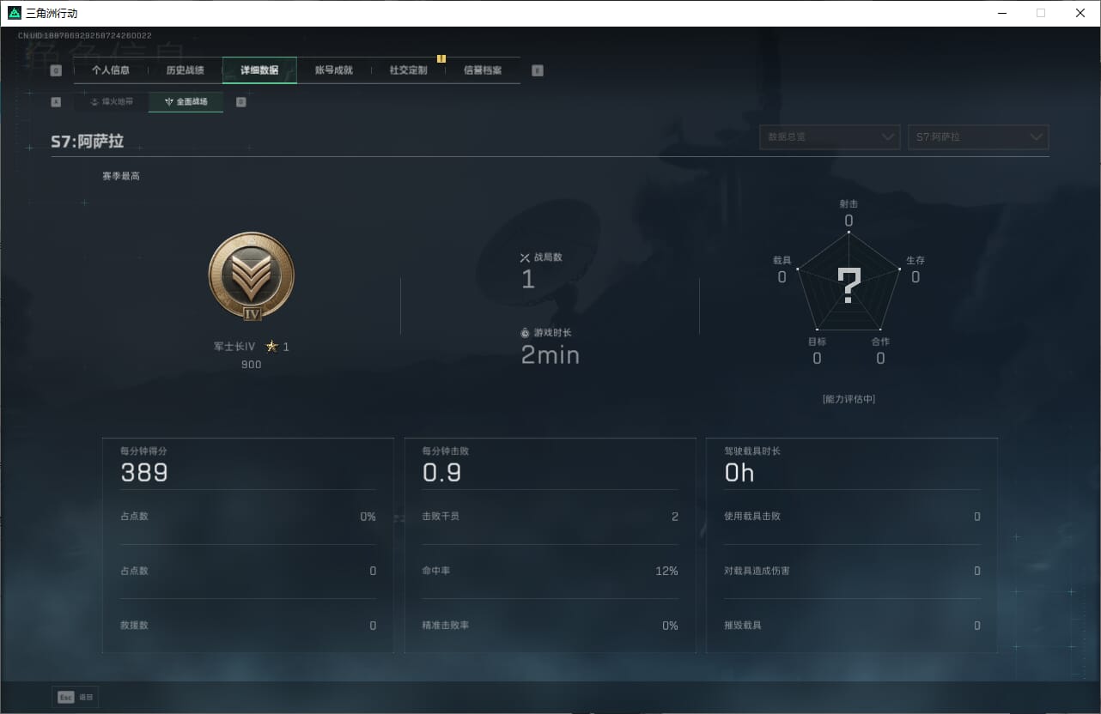Screen dimensions: 1101x714
Task: Open the S7:阿萨拉 season dropdown
Action: pos(978,137)
